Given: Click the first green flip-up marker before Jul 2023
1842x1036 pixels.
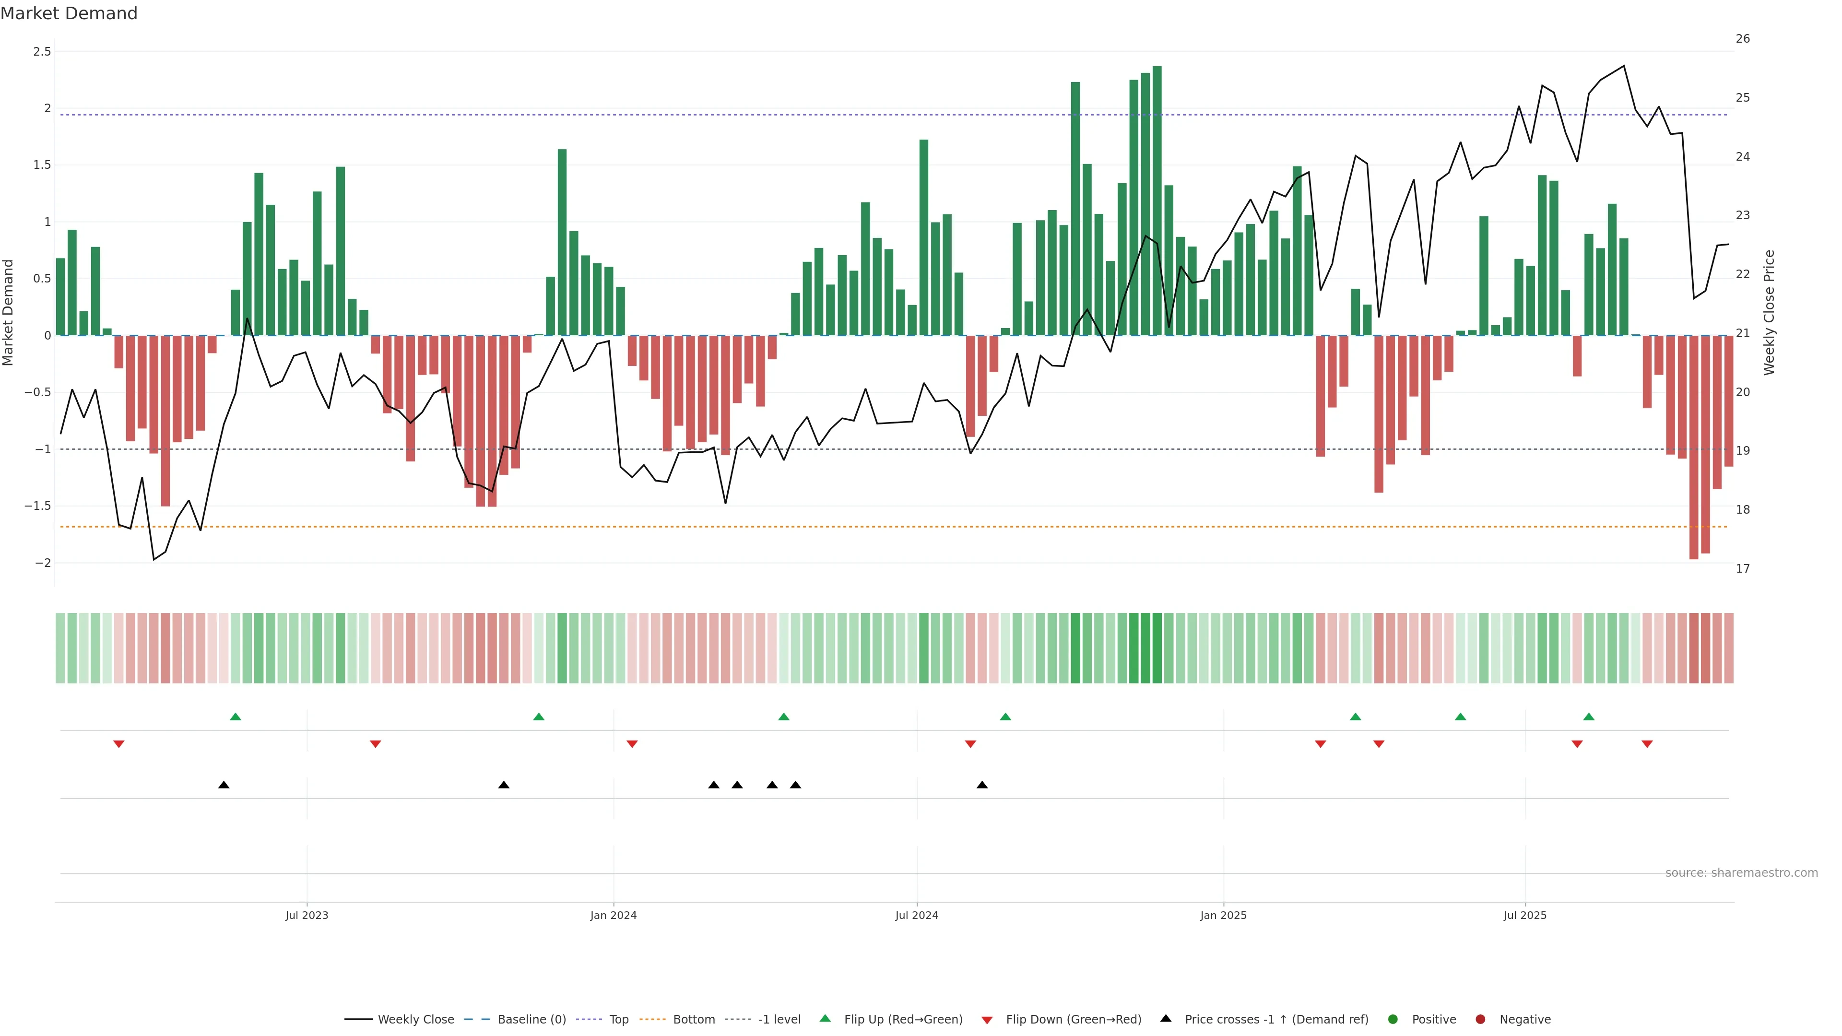Looking at the screenshot, I should click(235, 717).
